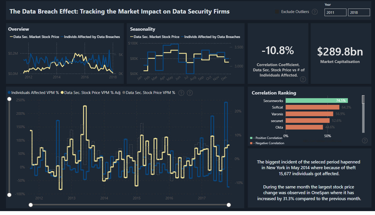
Task: Enable the Exclude Outliers checkbox
Action: (277, 11)
